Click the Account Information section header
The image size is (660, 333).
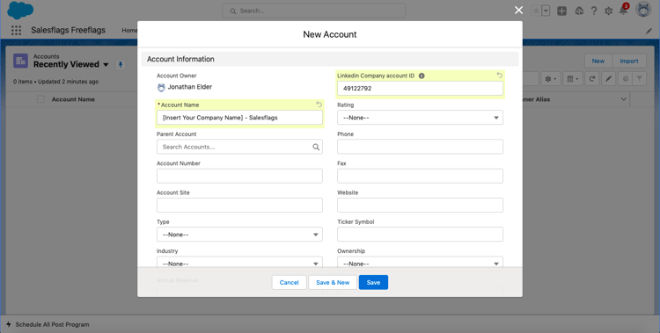coord(330,59)
